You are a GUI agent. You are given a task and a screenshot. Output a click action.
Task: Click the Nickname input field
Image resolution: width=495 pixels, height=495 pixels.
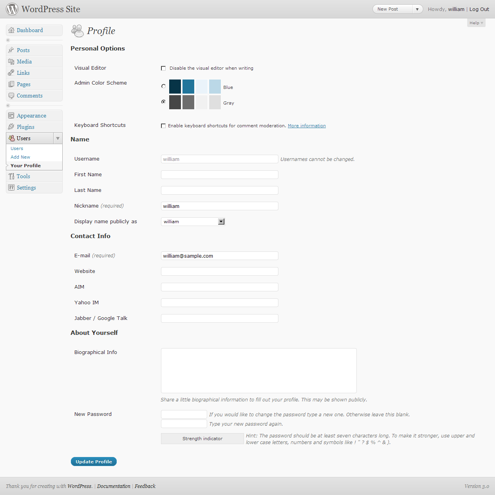click(x=220, y=206)
